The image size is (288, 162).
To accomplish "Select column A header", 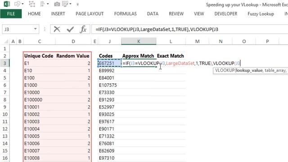I will [x=13, y=41].
